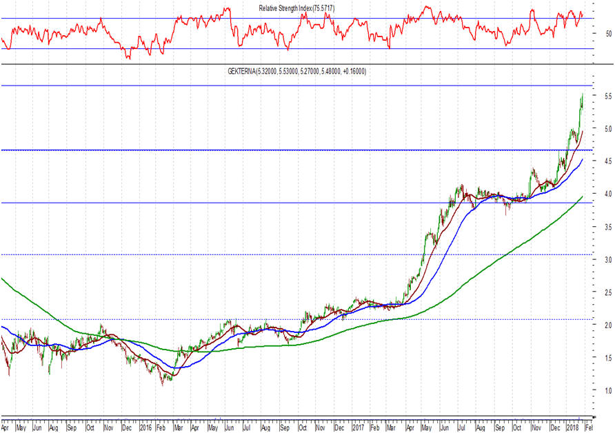Click the 3.0 price axis label
Image resolution: width=615 pixels, height=433 pixels.
coord(608,260)
